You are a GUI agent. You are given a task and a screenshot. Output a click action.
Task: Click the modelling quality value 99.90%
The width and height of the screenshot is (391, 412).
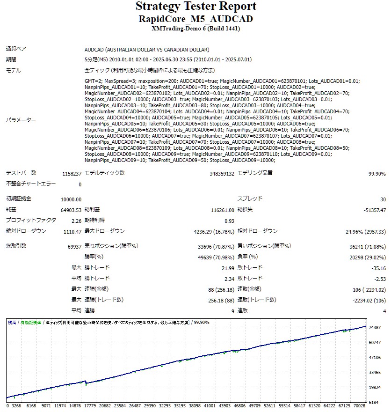[377, 174]
